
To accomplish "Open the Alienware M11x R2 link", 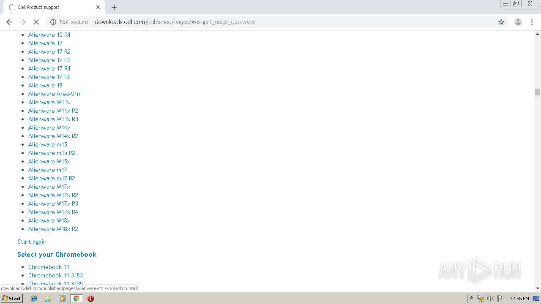I will tap(53, 111).
